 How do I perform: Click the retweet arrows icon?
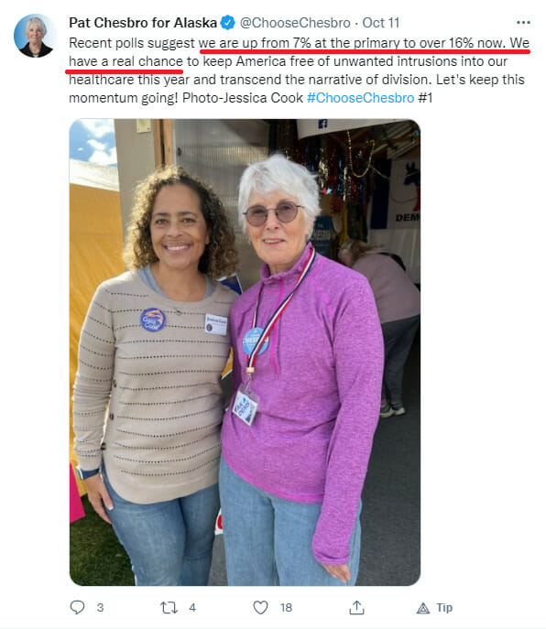click(x=169, y=608)
